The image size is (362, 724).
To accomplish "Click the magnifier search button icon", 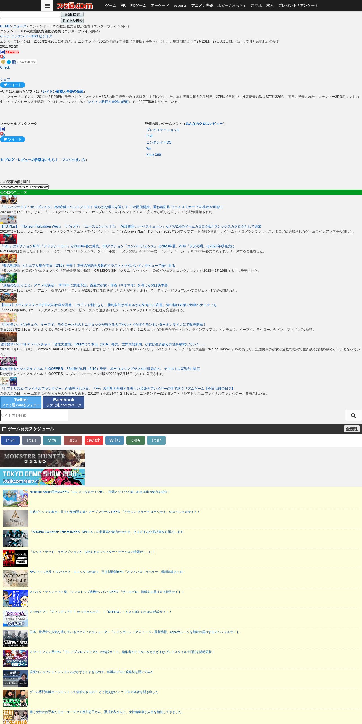I will 353,416.
